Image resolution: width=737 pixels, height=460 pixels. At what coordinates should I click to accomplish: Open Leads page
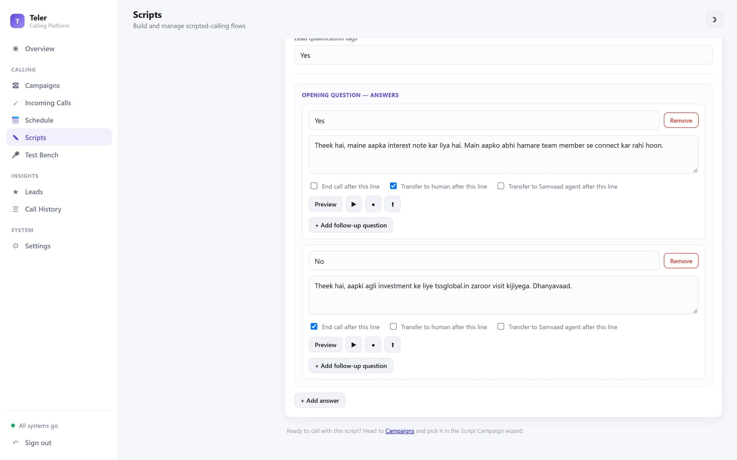pos(59,192)
